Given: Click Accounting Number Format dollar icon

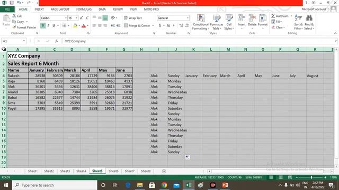Looking at the screenshot, I should pos(160,26).
